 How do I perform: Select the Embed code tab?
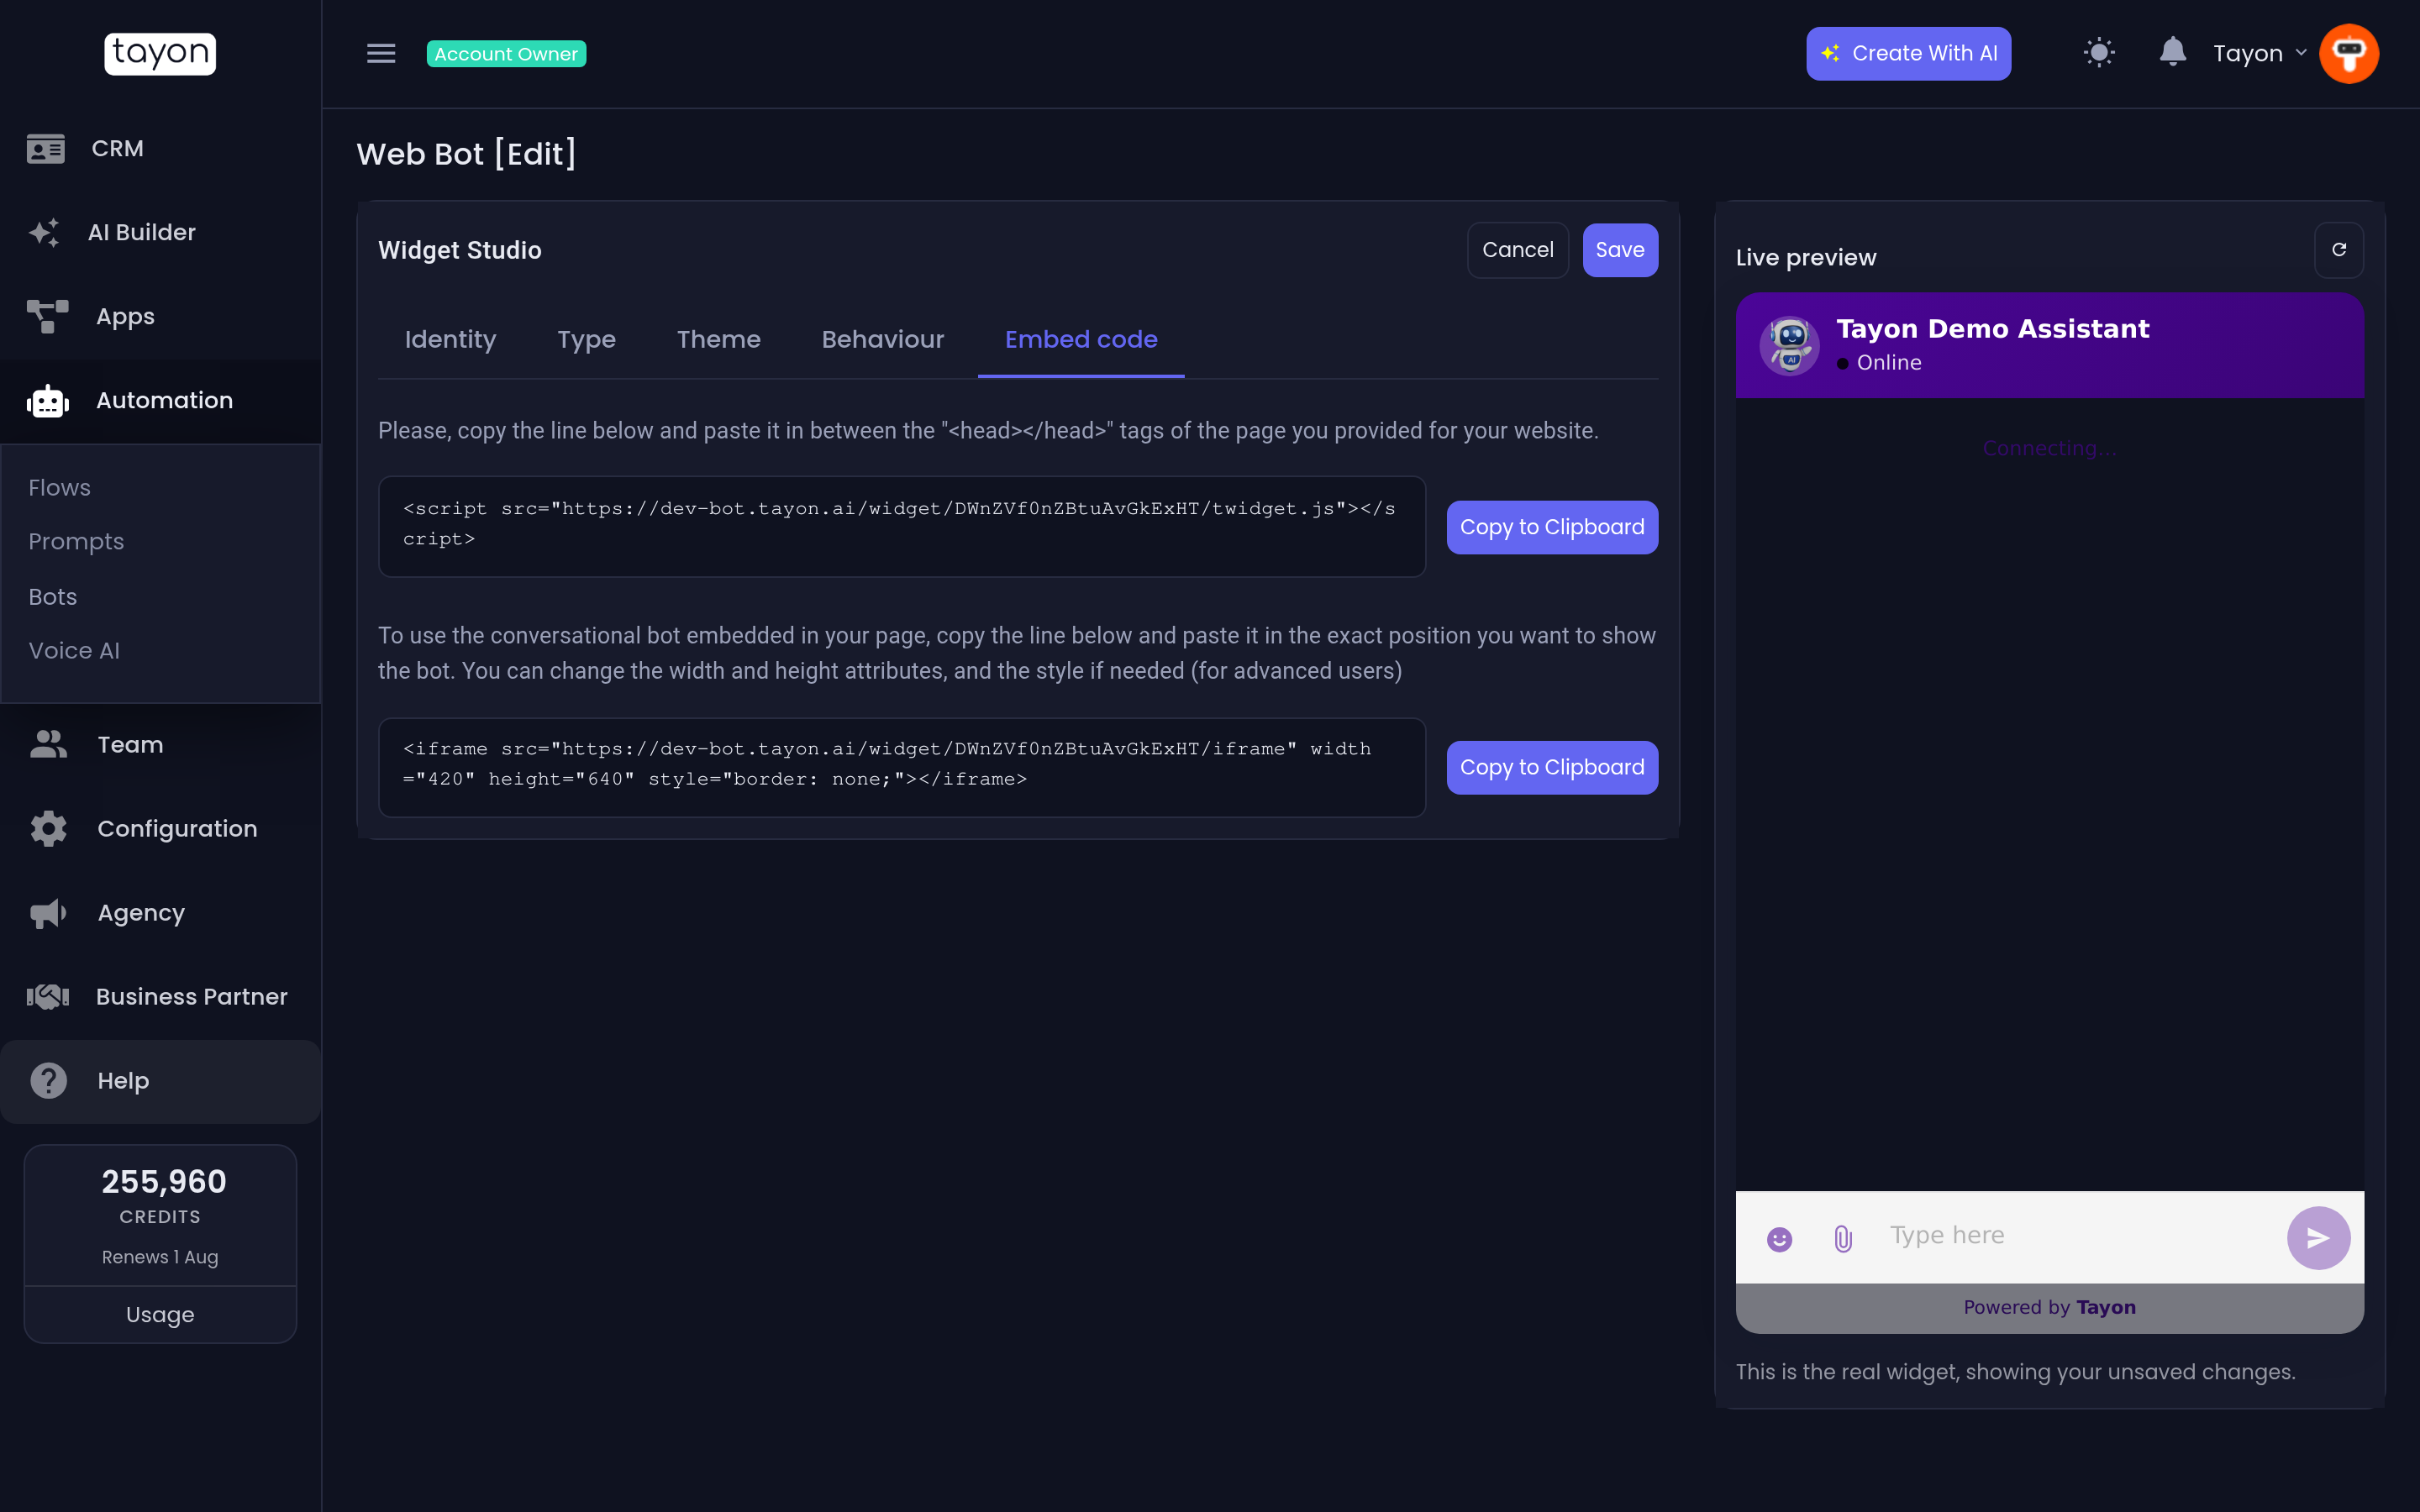pos(1081,339)
